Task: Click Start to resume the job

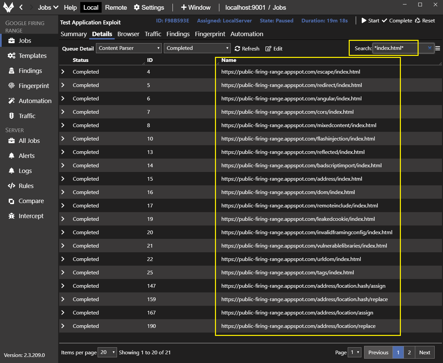Action: pyautogui.click(x=370, y=21)
